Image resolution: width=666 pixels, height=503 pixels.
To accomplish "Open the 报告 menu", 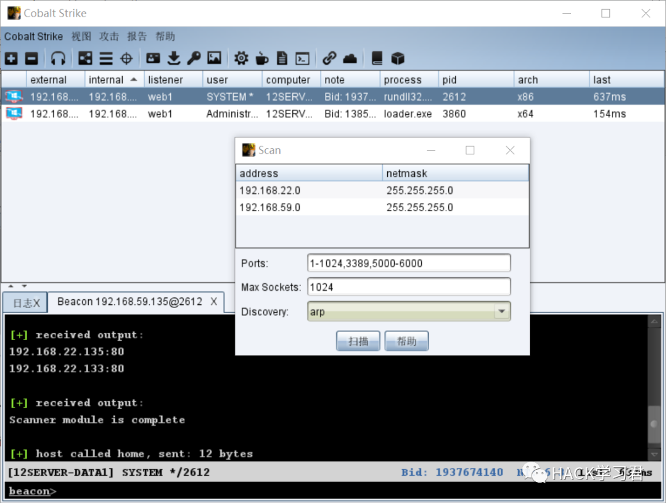I will [x=137, y=36].
